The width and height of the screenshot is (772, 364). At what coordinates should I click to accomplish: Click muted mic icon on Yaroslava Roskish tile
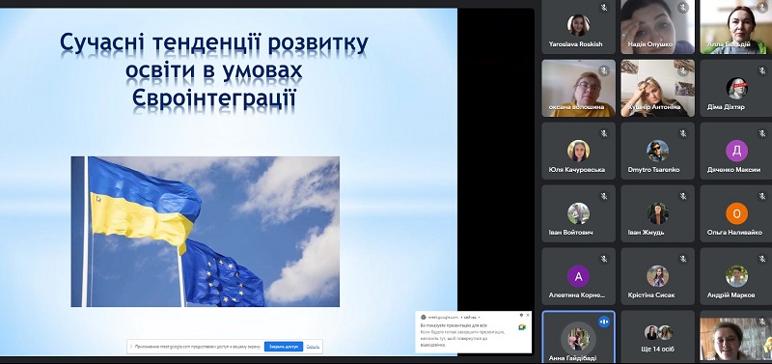[604, 8]
